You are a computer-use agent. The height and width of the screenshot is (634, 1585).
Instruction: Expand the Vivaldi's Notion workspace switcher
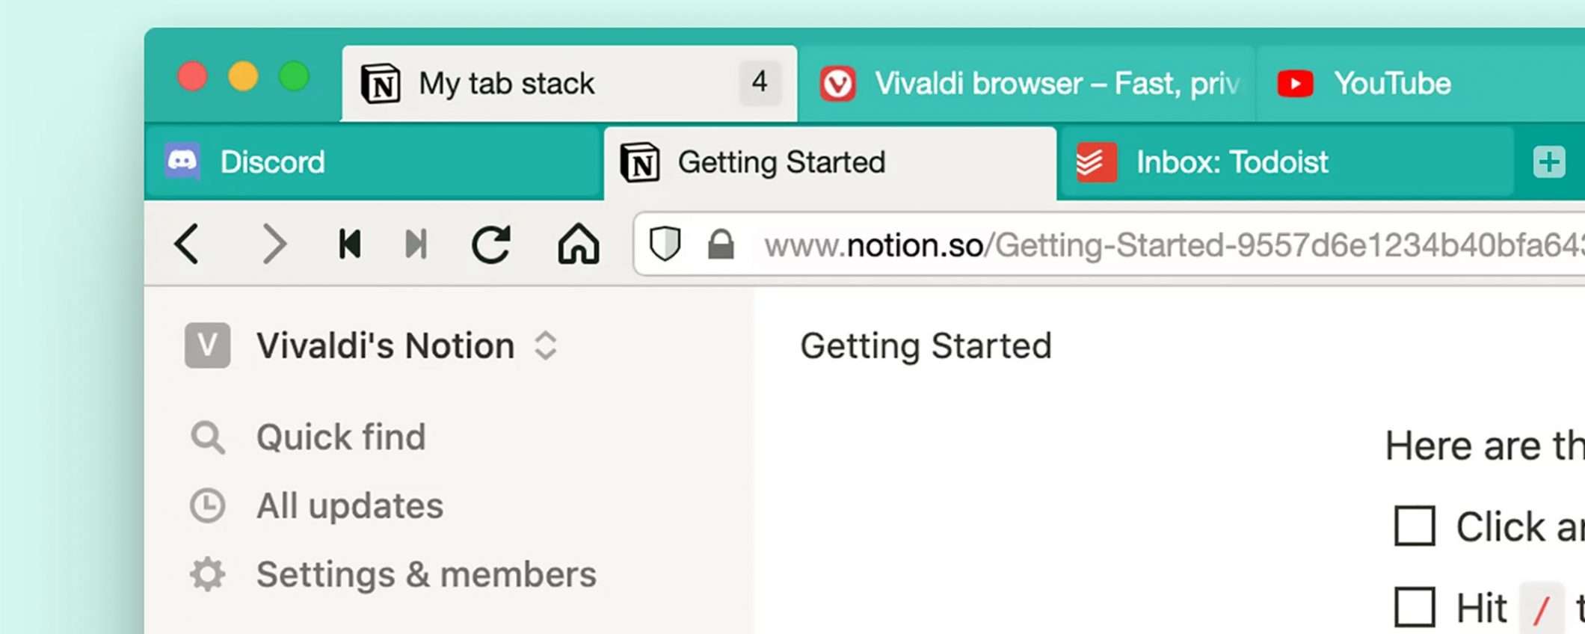click(x=546, y=345)
